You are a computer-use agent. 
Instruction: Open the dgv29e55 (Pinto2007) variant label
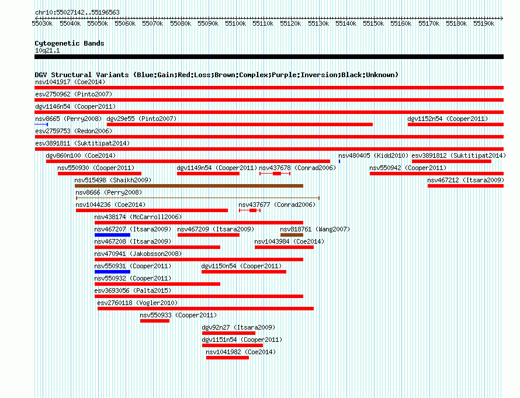pyautogui.click(x=141, y=119)
